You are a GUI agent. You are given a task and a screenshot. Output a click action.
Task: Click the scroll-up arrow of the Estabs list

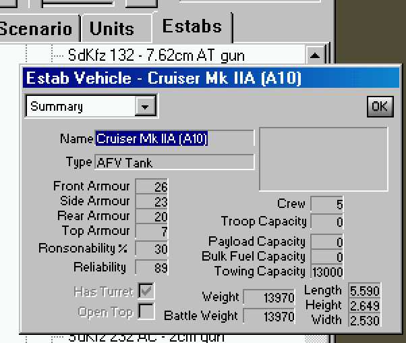click(x=315, y=55)
